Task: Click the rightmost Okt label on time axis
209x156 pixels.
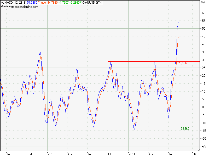Action: click(x=195, y=154)
